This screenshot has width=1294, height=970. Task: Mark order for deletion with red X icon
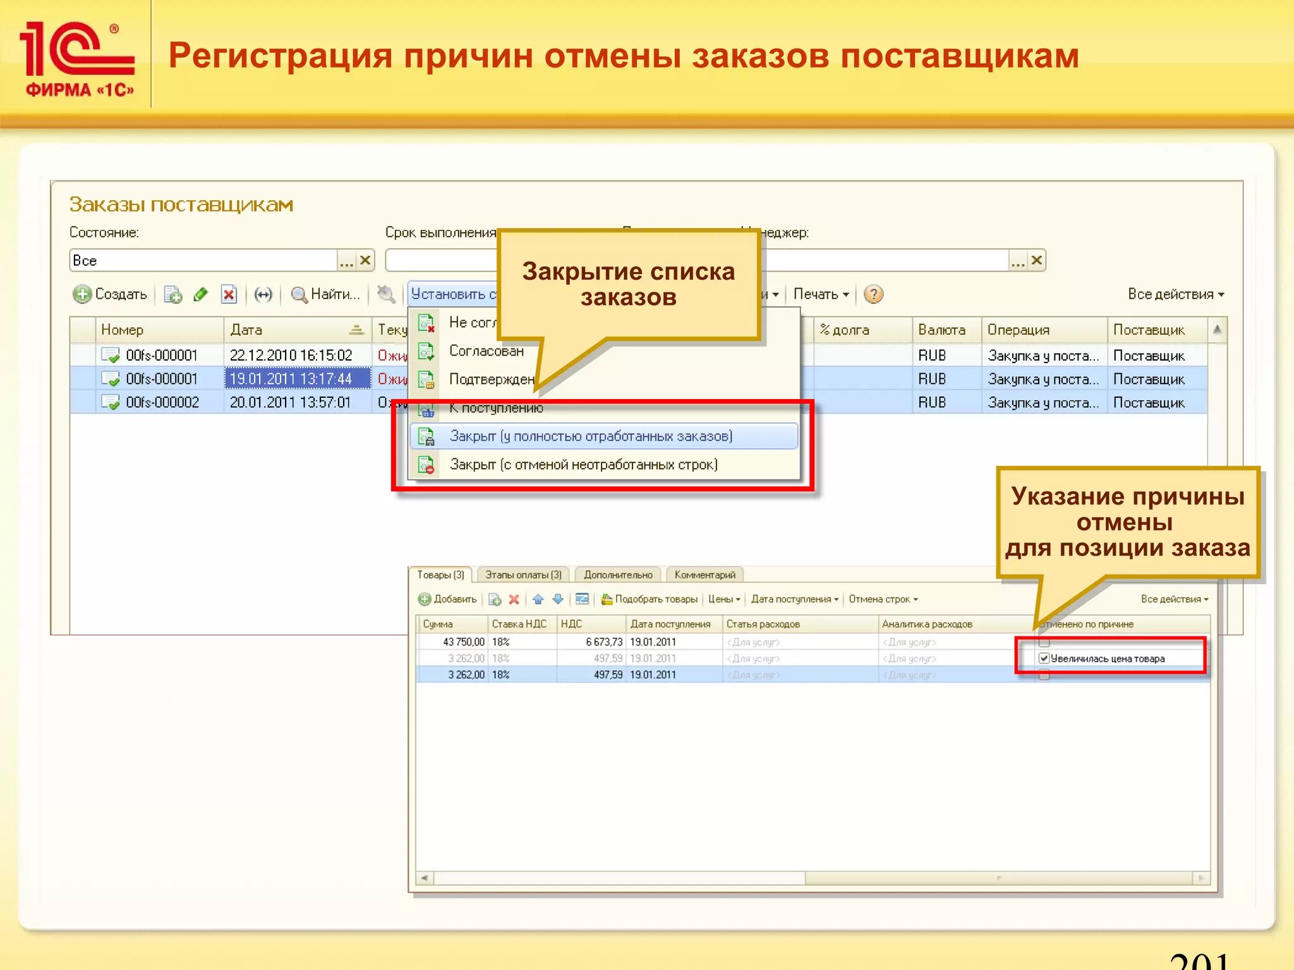click(x=229, y=294)
